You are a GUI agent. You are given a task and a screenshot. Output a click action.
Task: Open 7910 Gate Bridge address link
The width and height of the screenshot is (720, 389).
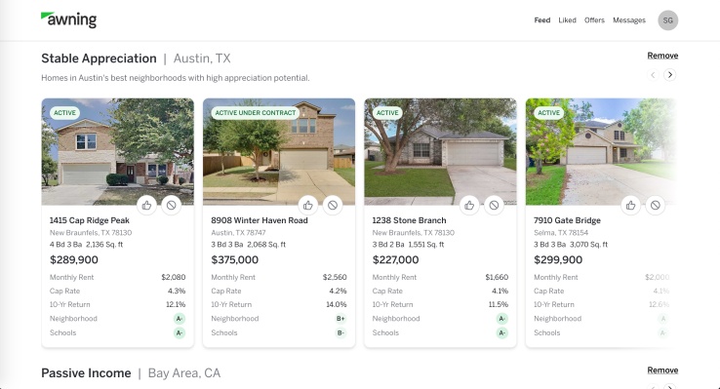tap(567, 220)
